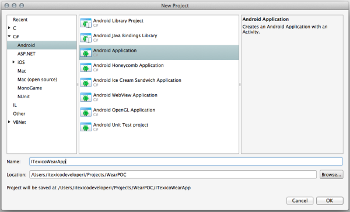Click the Android Honeycomb Application icon
Screen dimensions: 350x212
[x=86, y=67]
